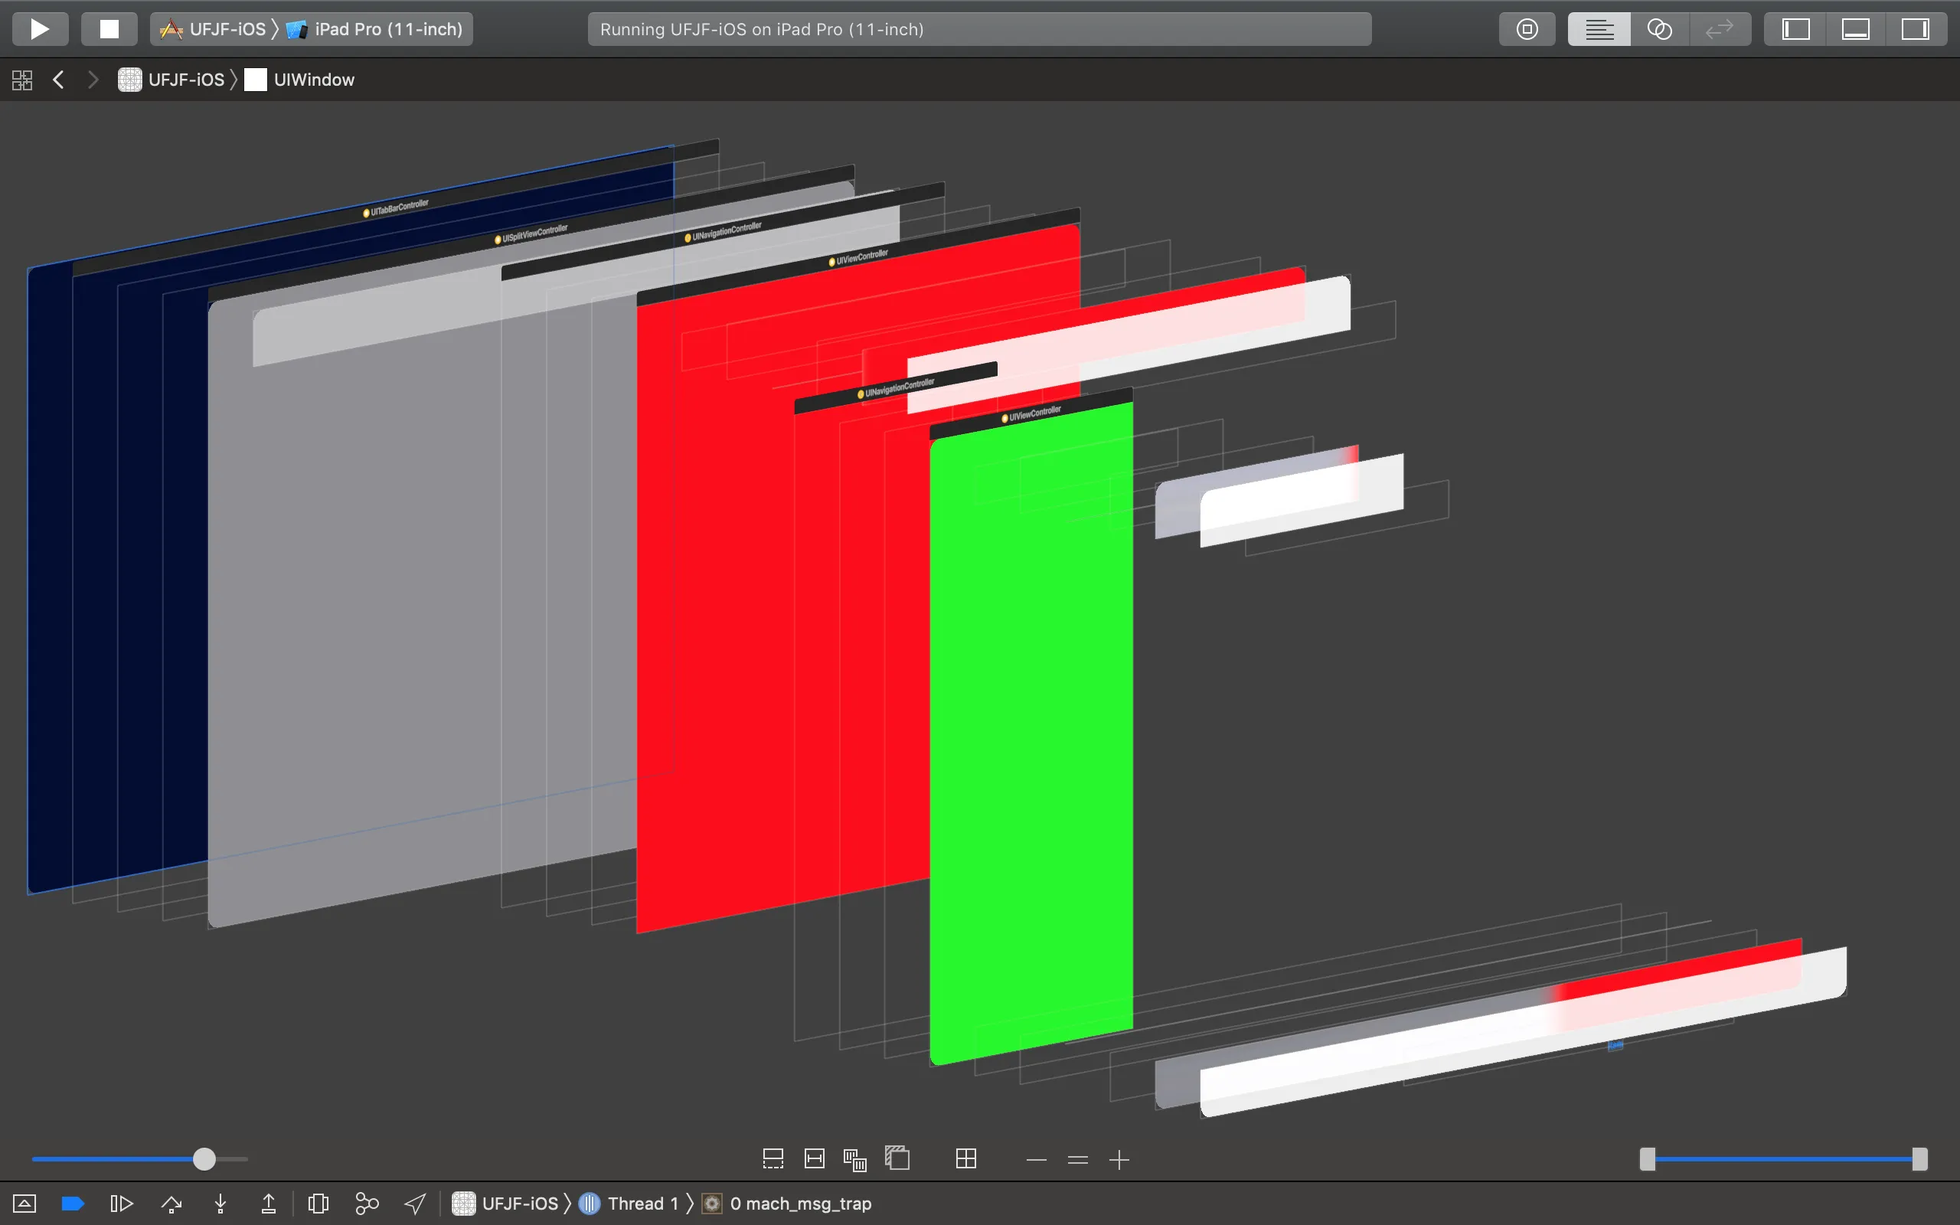This screenshot has width=1960, height=1225.
Task: Continue program execution in debug bar
Action: point(122,1204)
